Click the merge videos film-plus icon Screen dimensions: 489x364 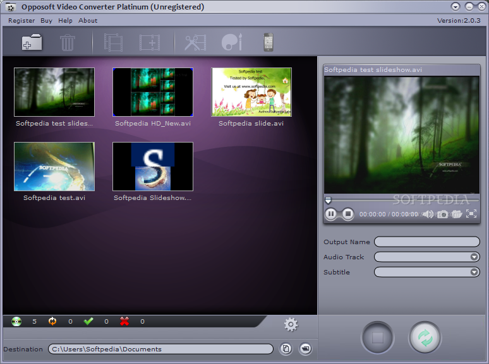tap(150, 43)
